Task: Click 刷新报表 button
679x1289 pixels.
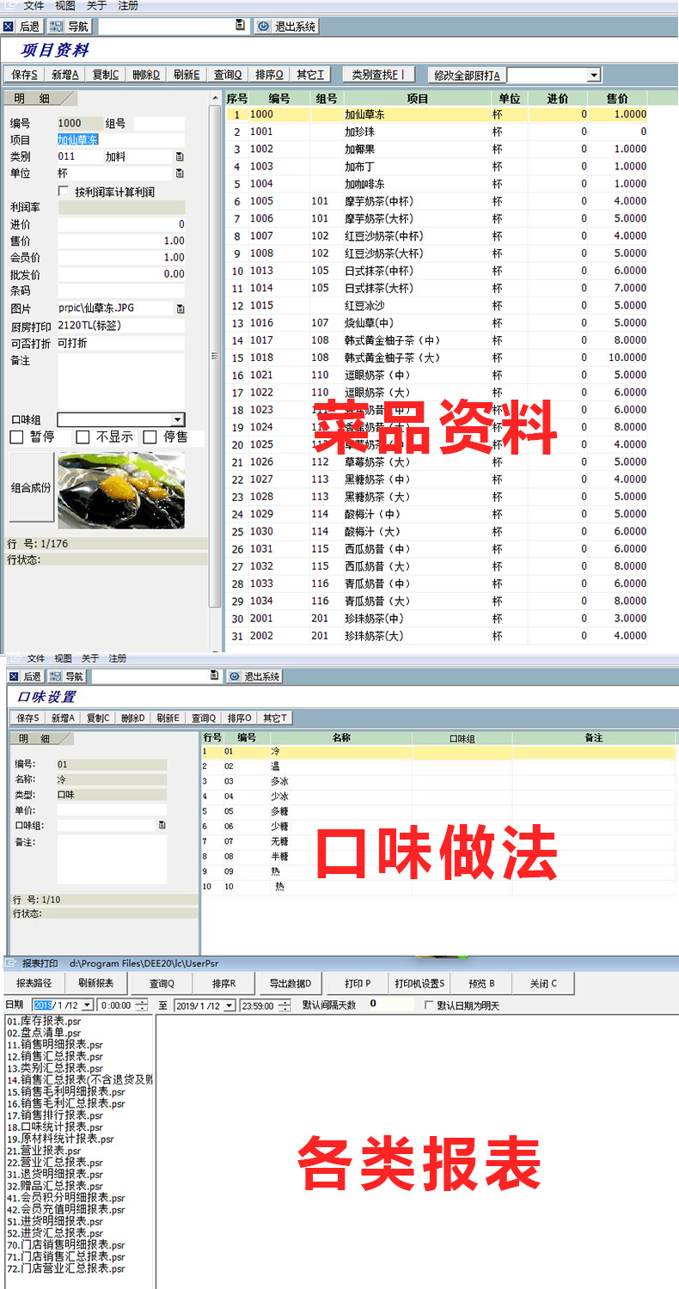Action: point(95,983)
